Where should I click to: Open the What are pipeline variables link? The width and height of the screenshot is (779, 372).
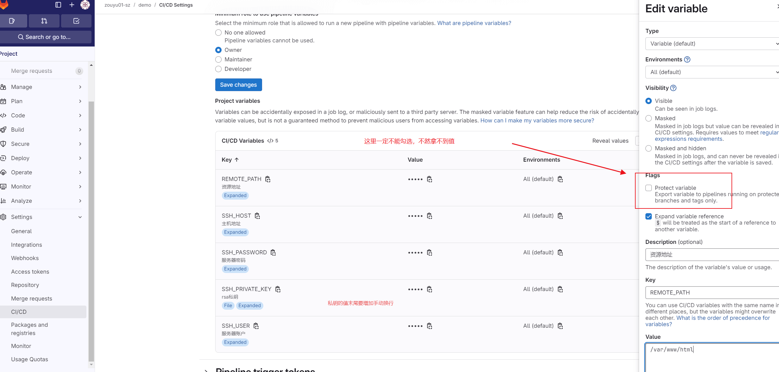[474, 23]
